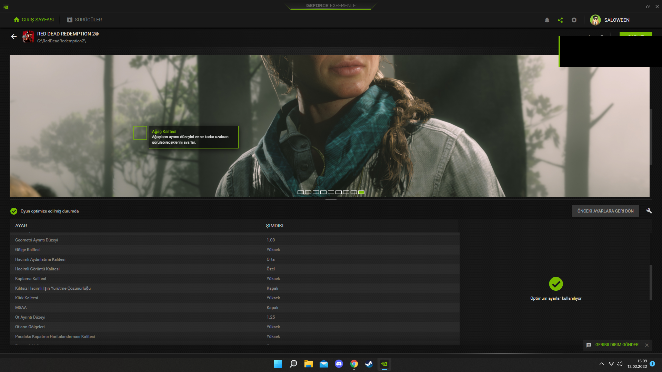662x372 pixels.
Task: Click the Ağaç Kalitesi tooltip title
Action: (x=164, y=132)
